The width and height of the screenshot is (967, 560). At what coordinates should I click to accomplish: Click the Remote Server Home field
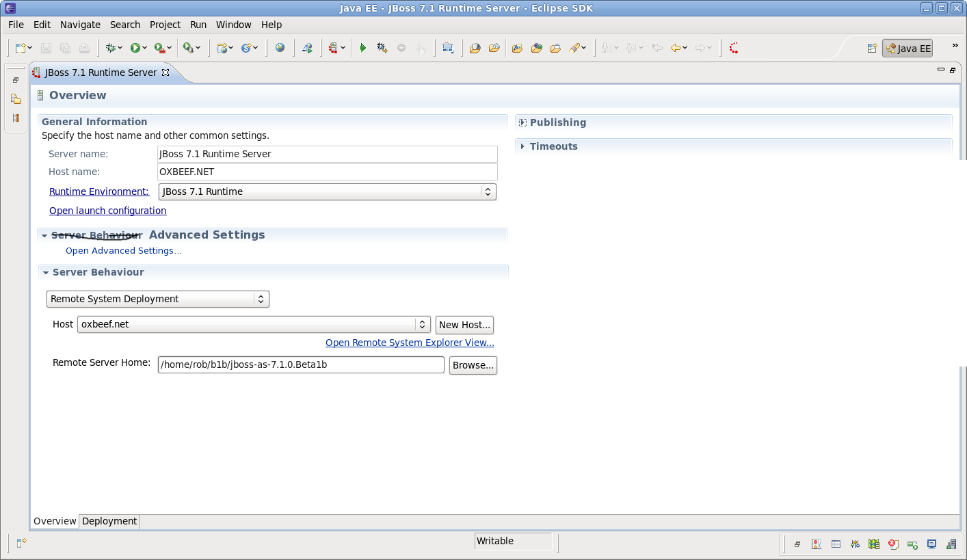click(301, 364)
